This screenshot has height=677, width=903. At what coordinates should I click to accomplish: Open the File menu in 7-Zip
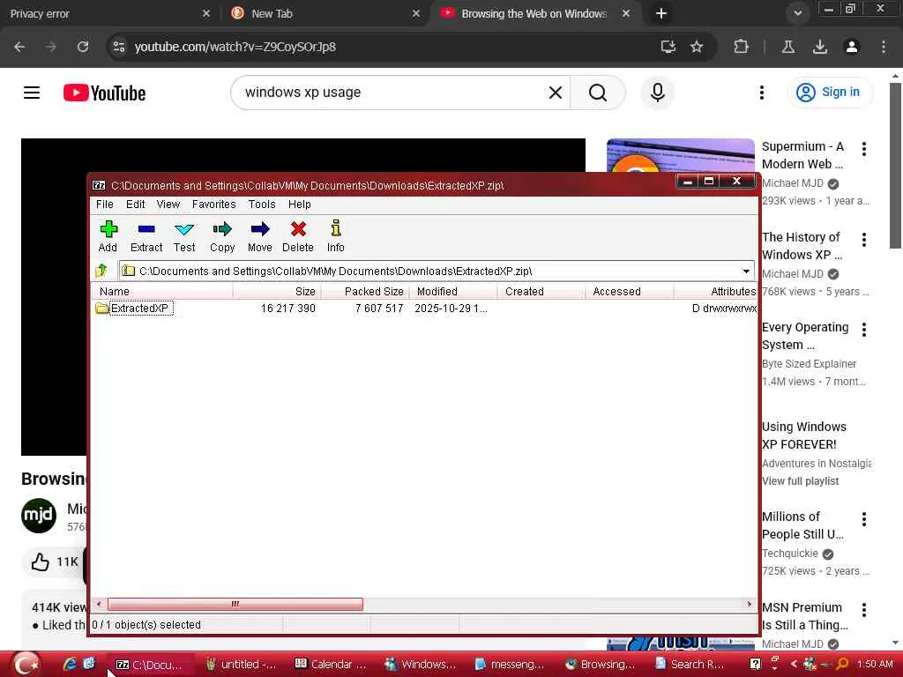104,205
